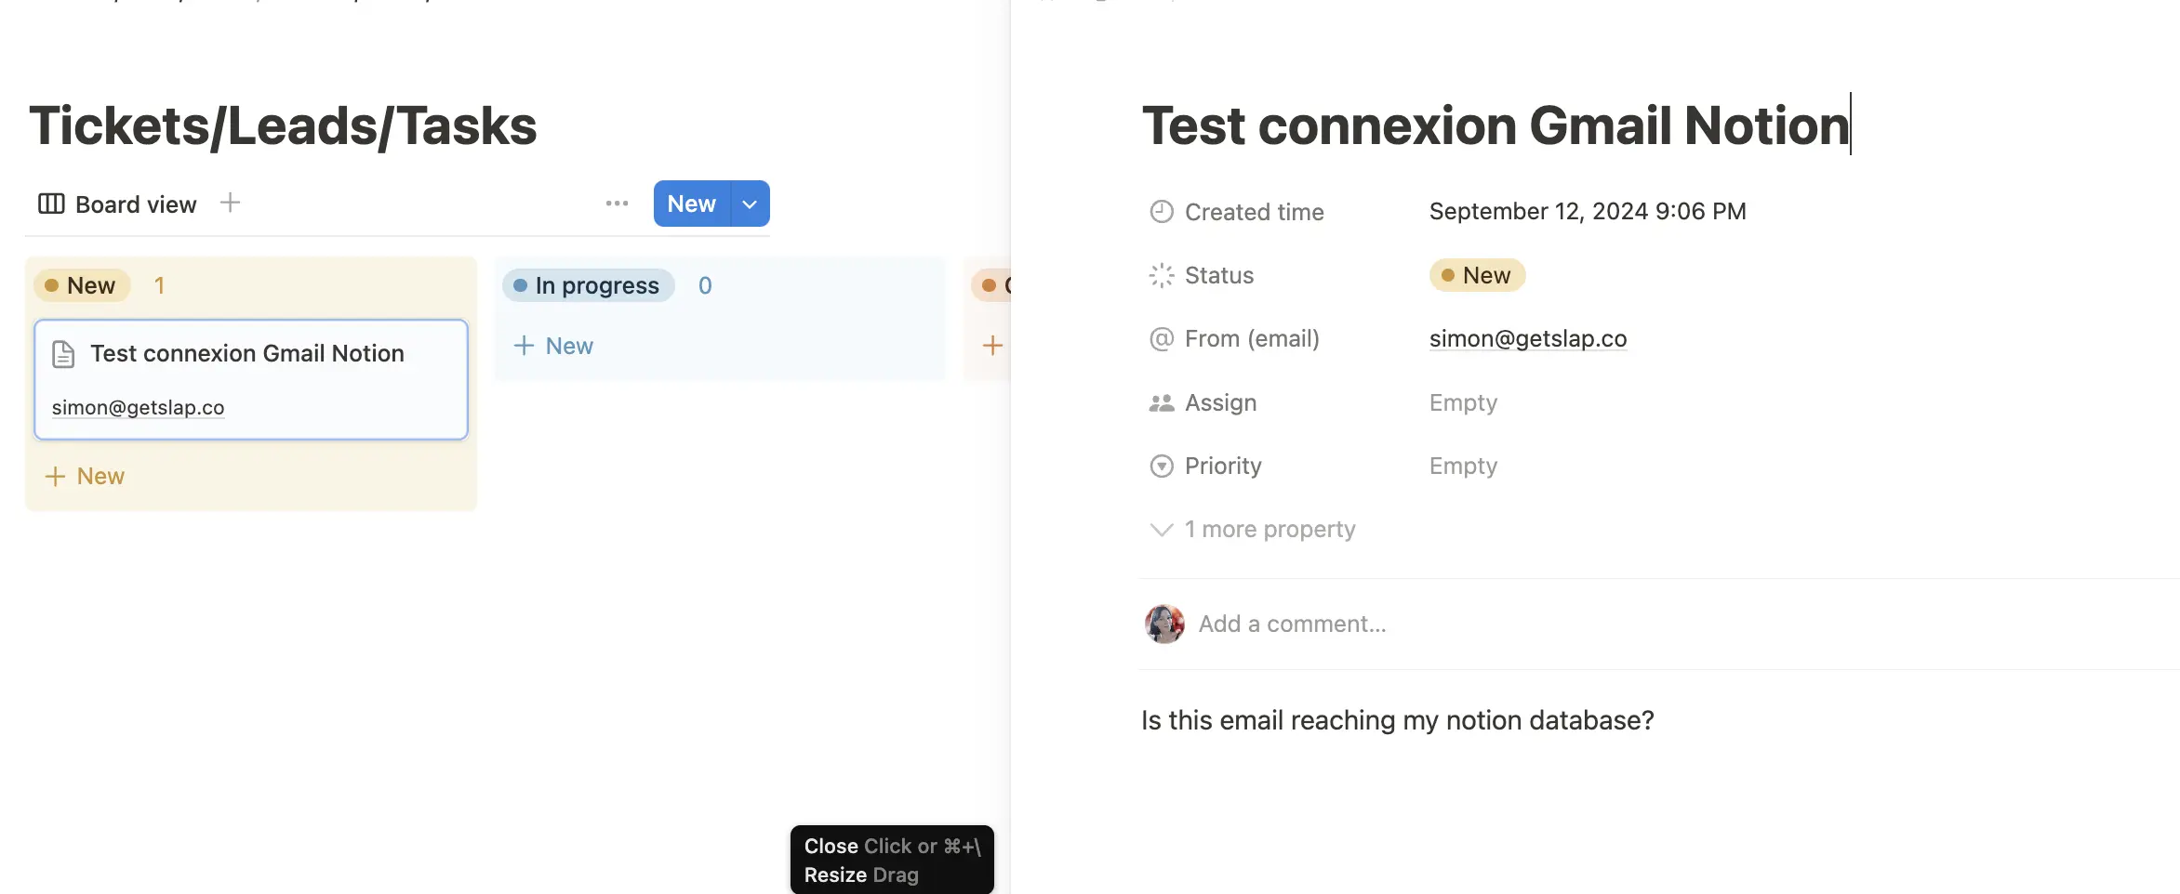Click the yellow New status column tag

[x=82, y=285]
